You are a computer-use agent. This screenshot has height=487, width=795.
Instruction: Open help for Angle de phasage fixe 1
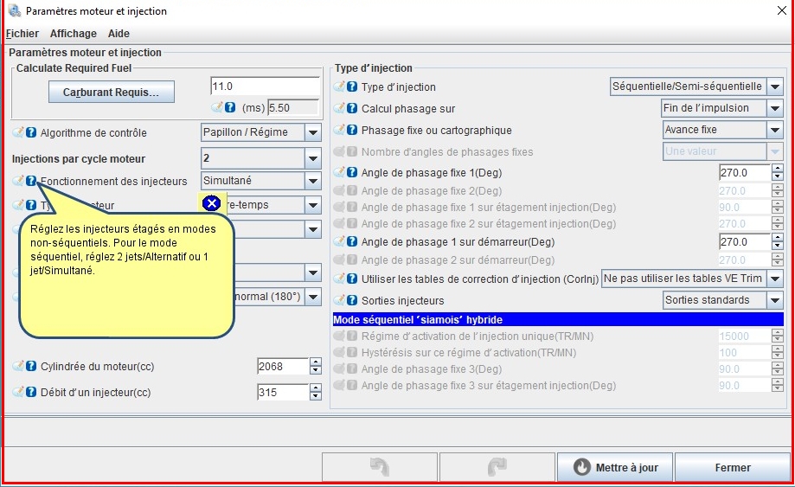[x=352, y=173]
